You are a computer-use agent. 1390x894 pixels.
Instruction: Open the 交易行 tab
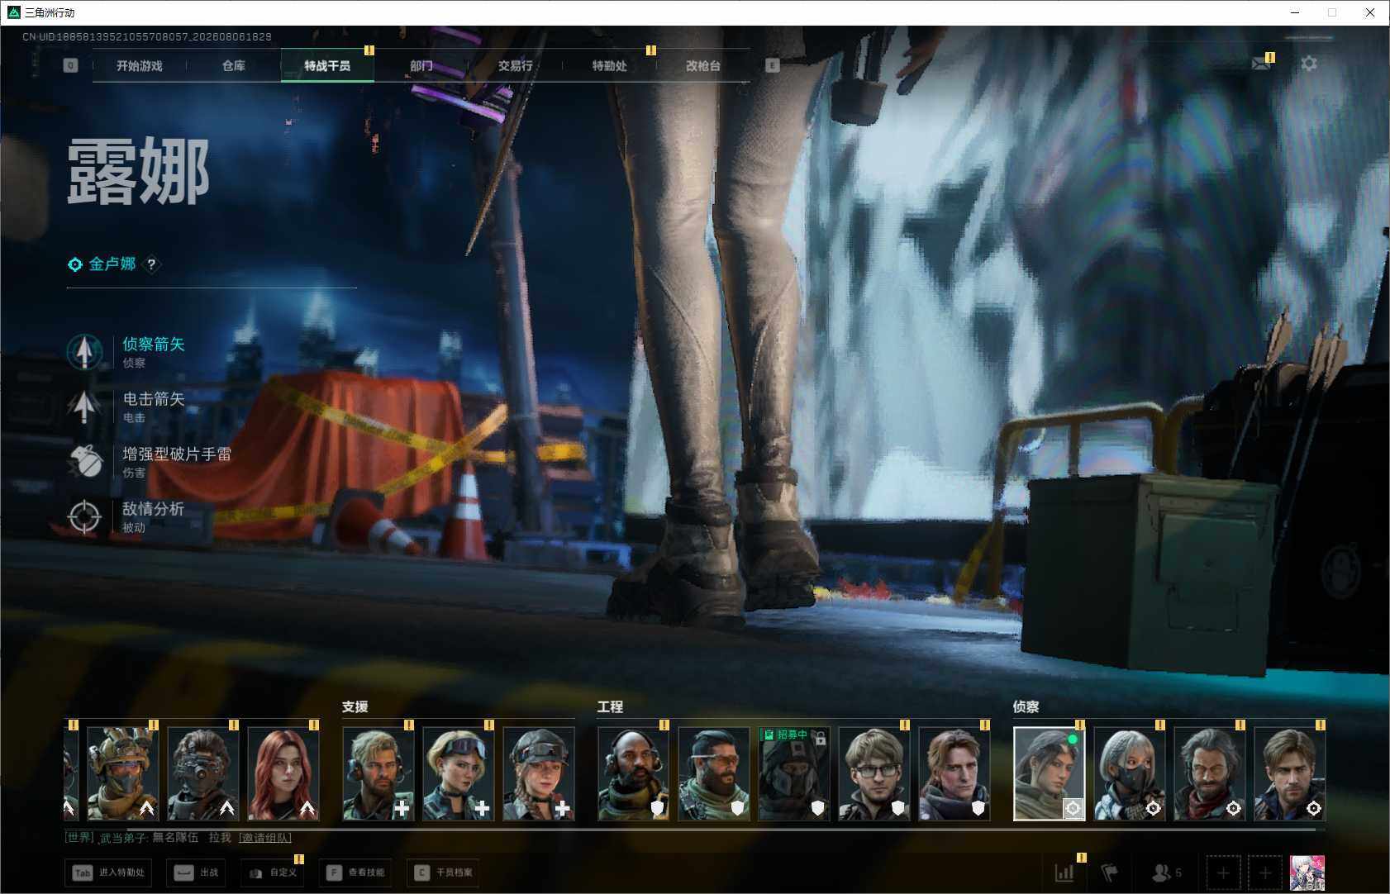point(516,65)
